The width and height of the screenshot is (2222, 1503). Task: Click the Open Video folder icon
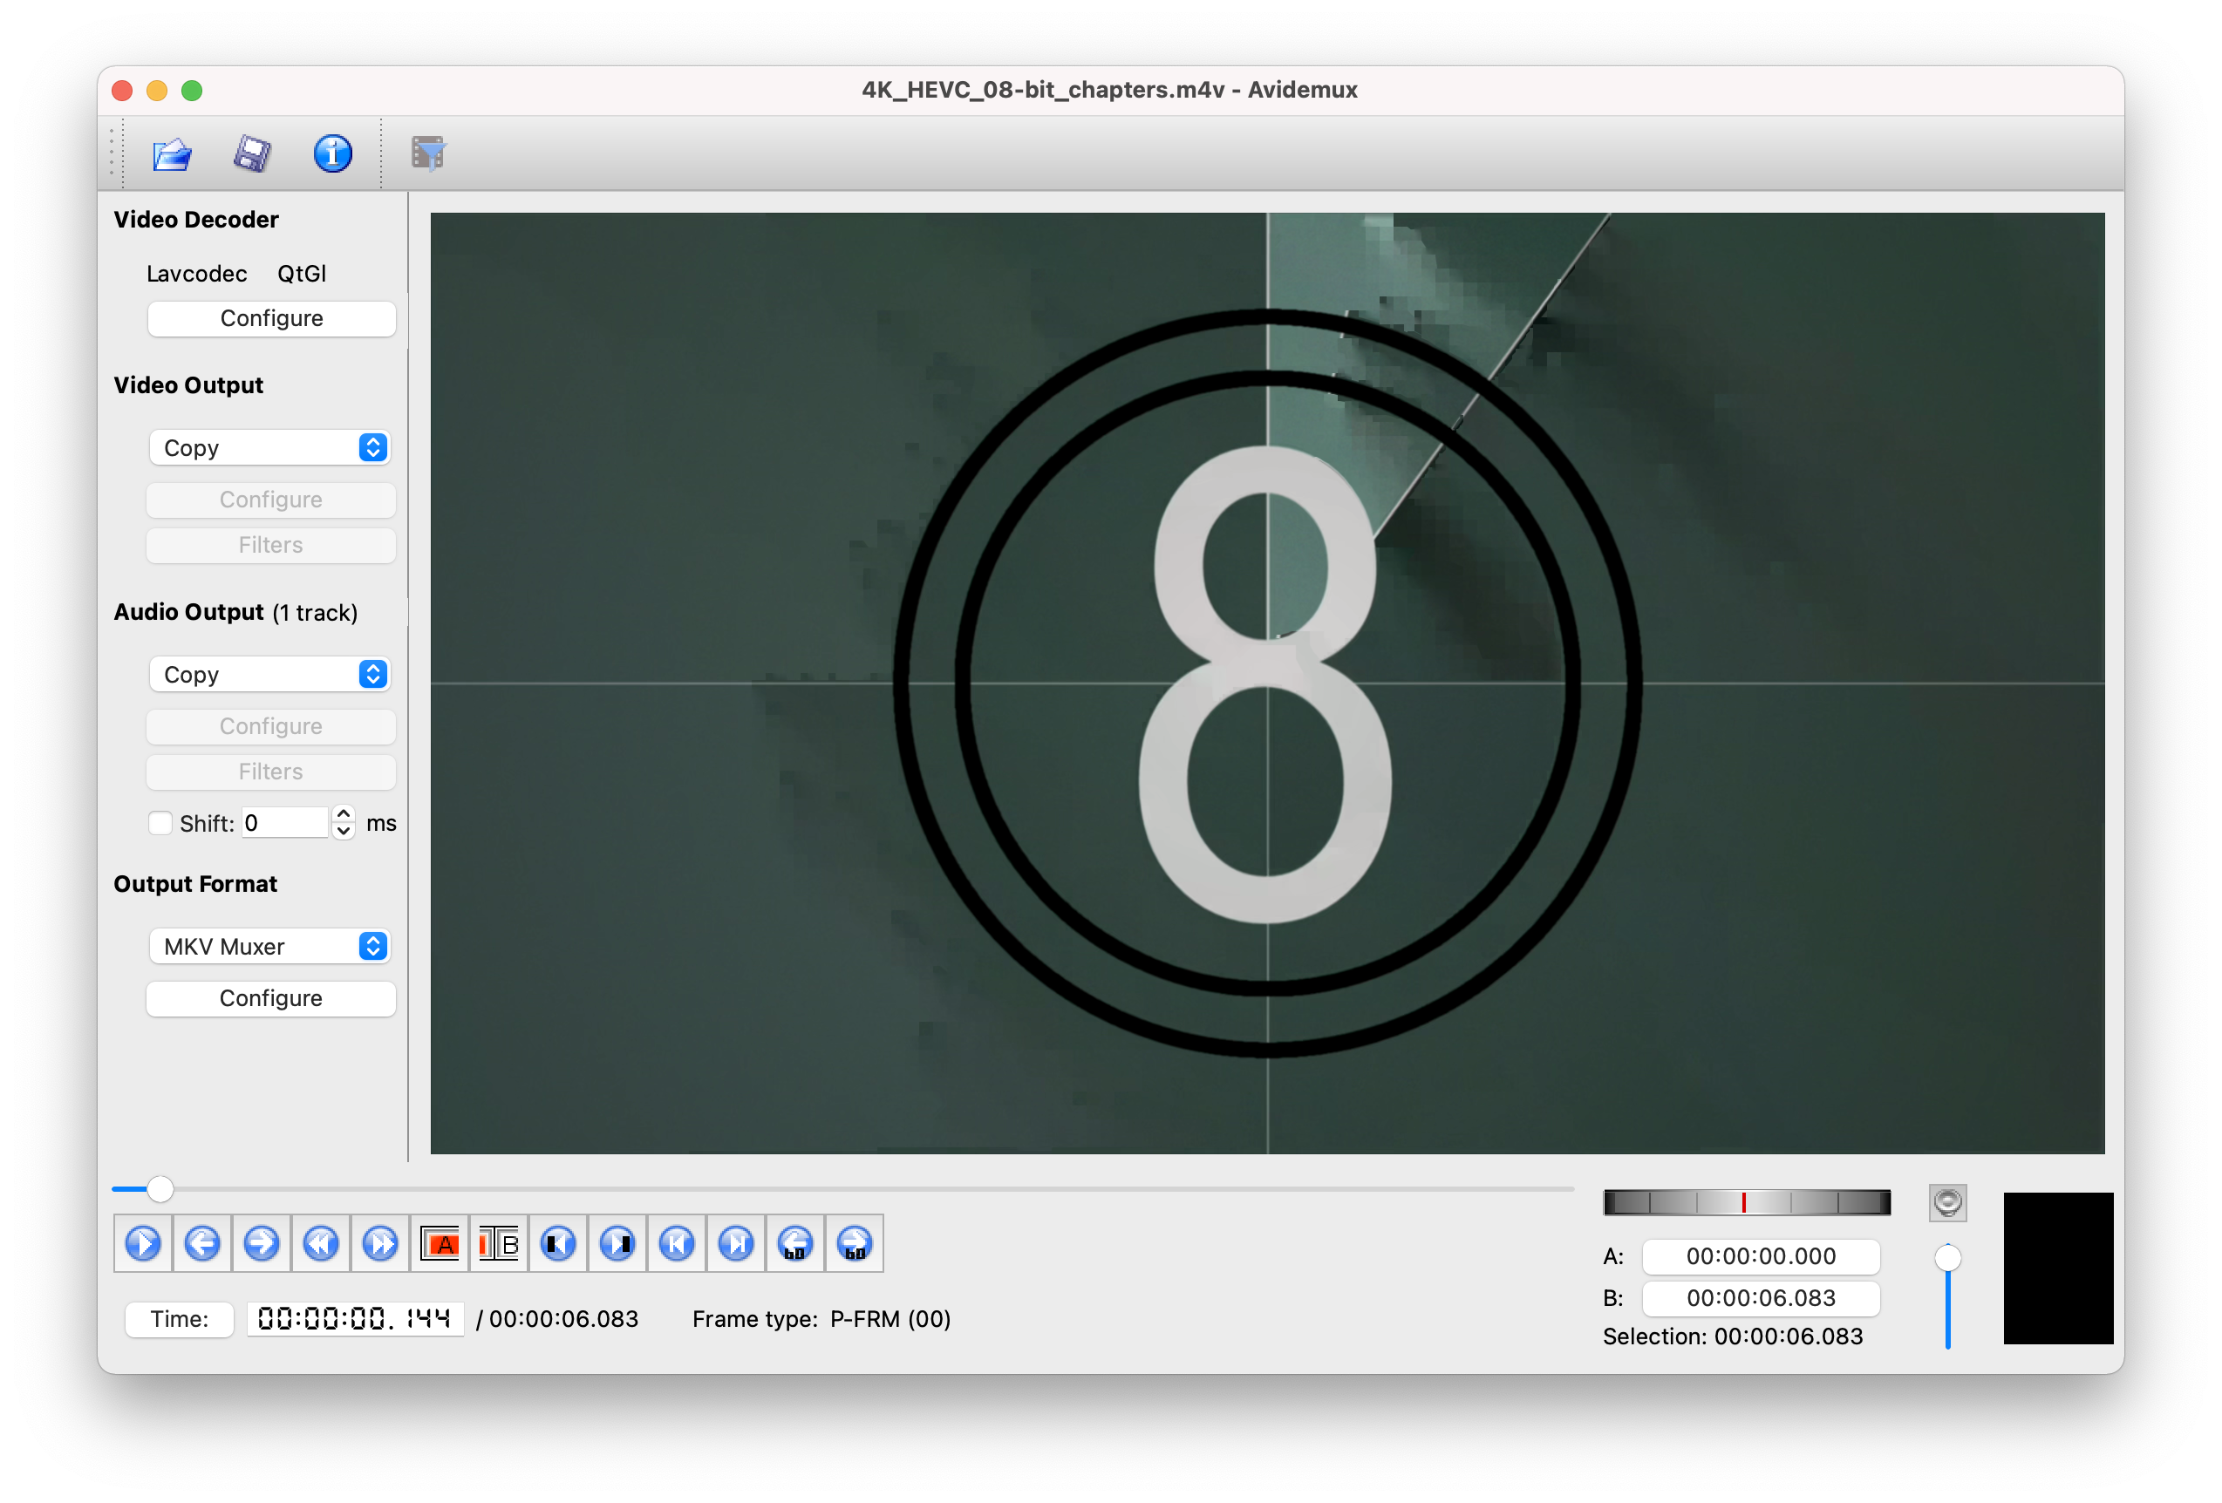(172, 154)
